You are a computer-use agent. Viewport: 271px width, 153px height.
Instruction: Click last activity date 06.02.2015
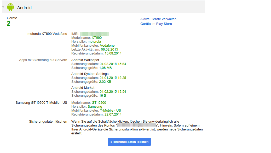109,50
